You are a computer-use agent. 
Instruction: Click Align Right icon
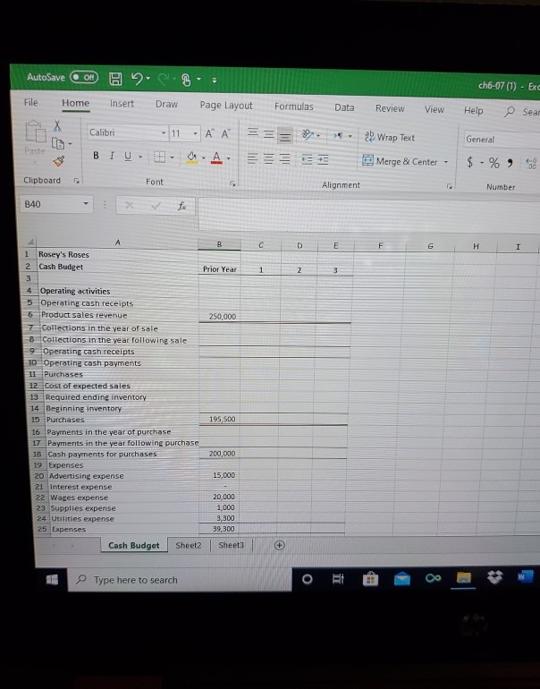click(285, 159)
